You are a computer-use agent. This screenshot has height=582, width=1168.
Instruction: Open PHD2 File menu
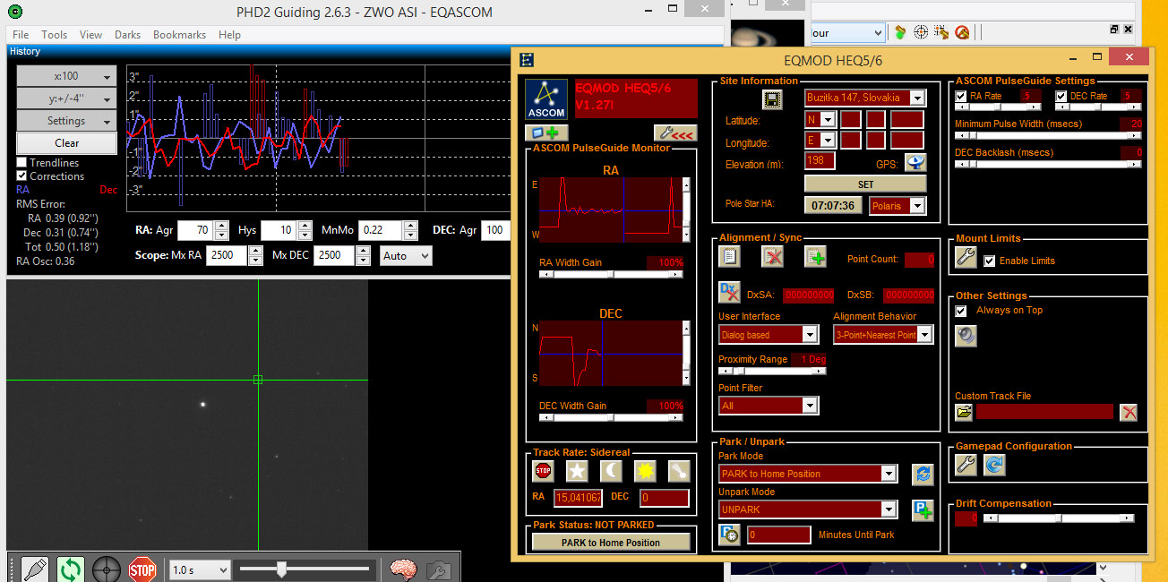(21, 35)
